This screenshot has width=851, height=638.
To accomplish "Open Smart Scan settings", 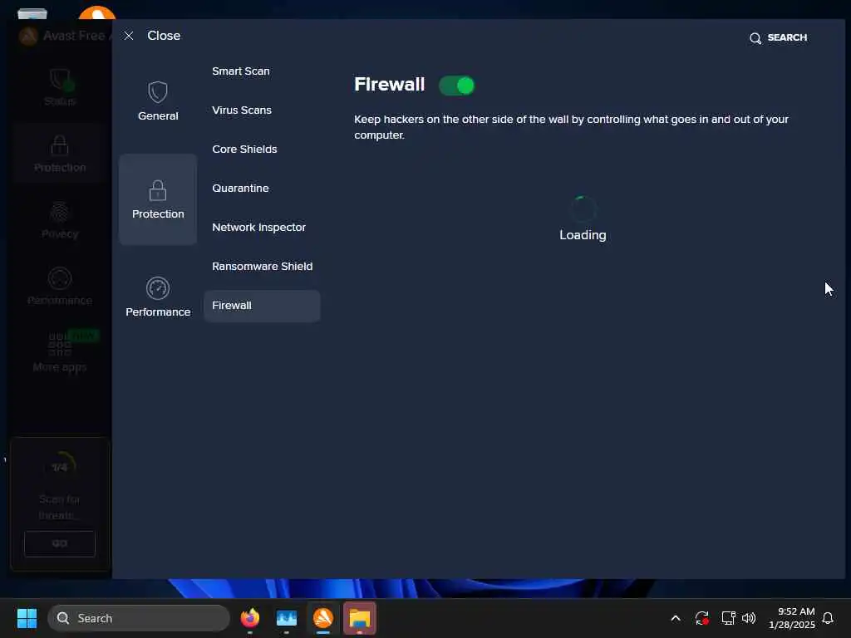I will 241,71.
